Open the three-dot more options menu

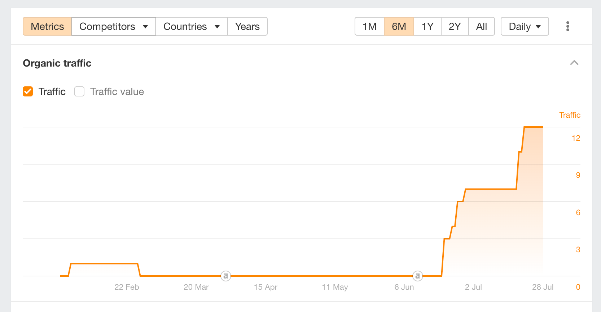pos(567,26)
